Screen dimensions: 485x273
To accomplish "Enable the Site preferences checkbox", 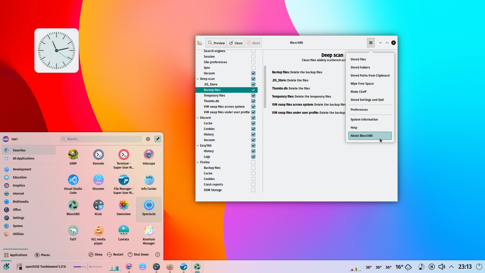I will (x=253, y=62).
